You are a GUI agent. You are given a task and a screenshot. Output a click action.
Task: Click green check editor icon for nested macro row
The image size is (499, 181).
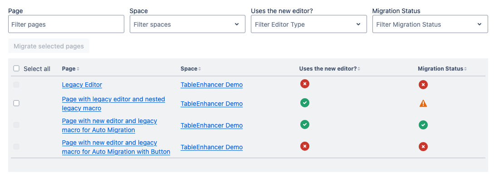305,103
